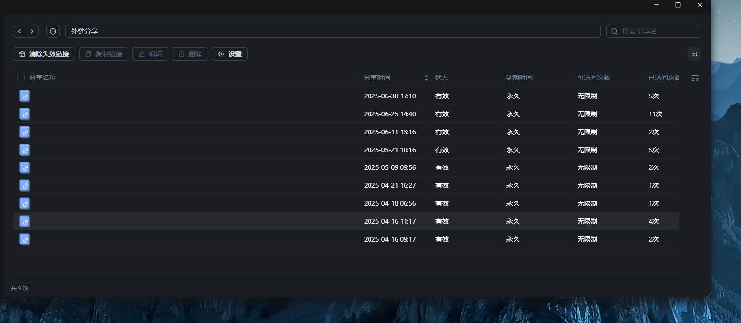Maximize the window
Viewport: 741px width, 323px height.
678,5
